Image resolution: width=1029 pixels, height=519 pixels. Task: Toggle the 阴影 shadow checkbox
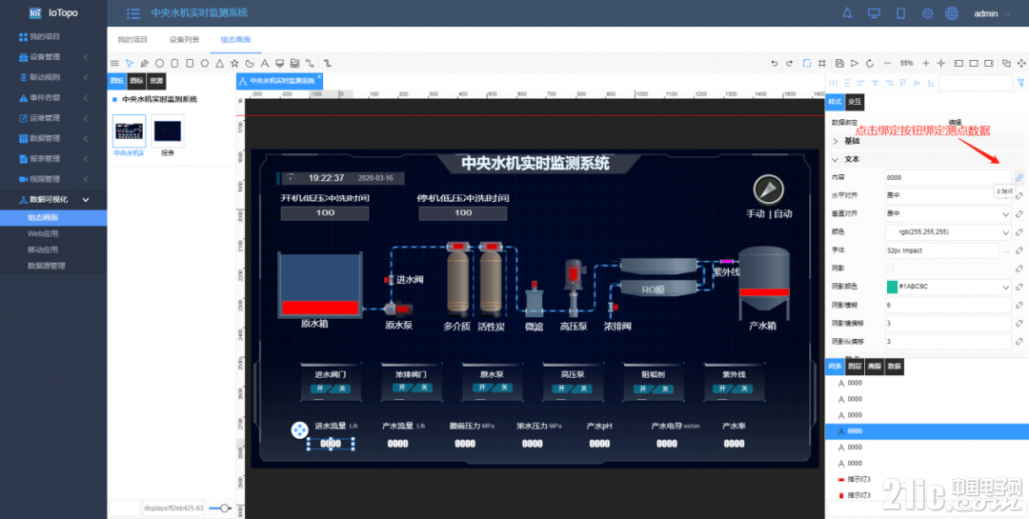890,269
